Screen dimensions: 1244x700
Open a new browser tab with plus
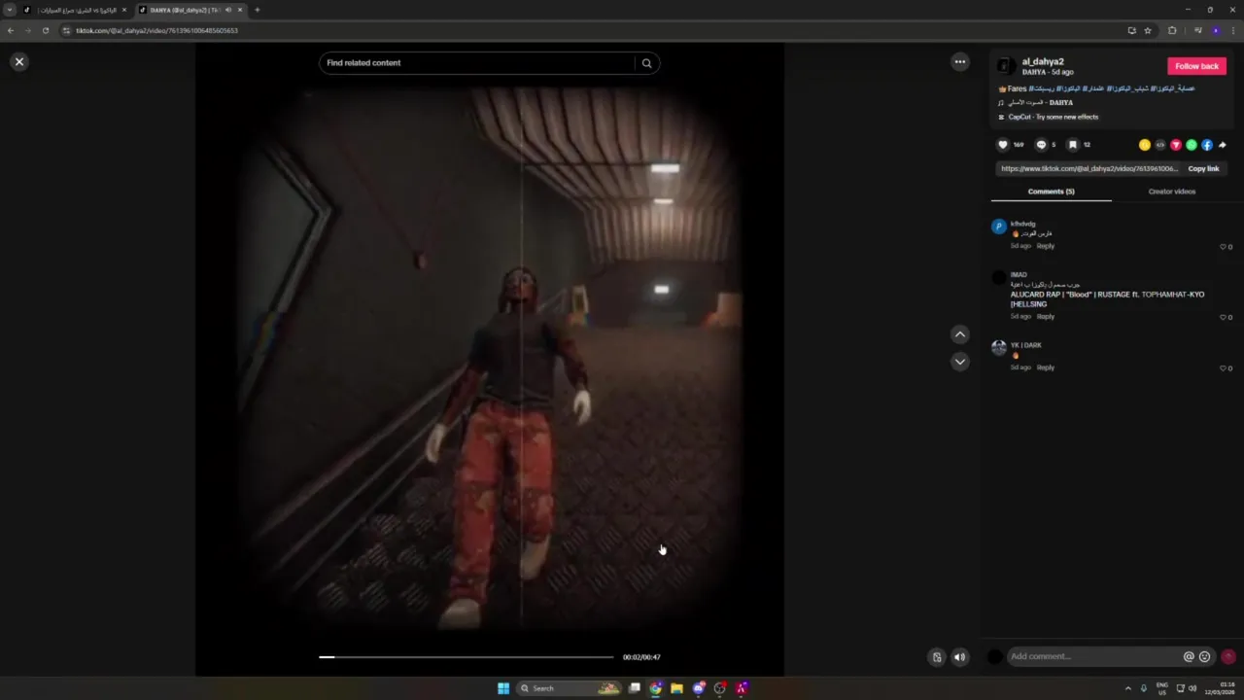pyautogui.click(x=258, y=10)
